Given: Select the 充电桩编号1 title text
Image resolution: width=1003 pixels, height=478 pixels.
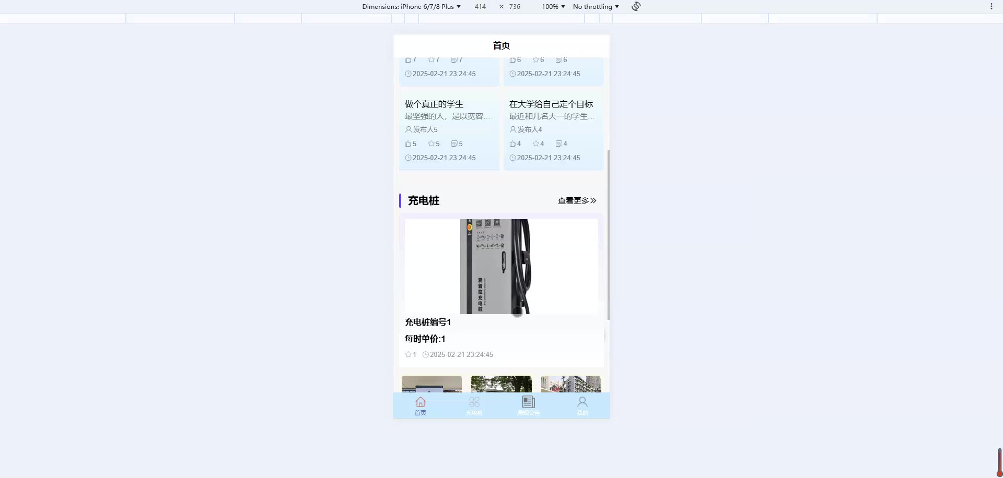Looking at the screenshot, I should pos(428,322).
